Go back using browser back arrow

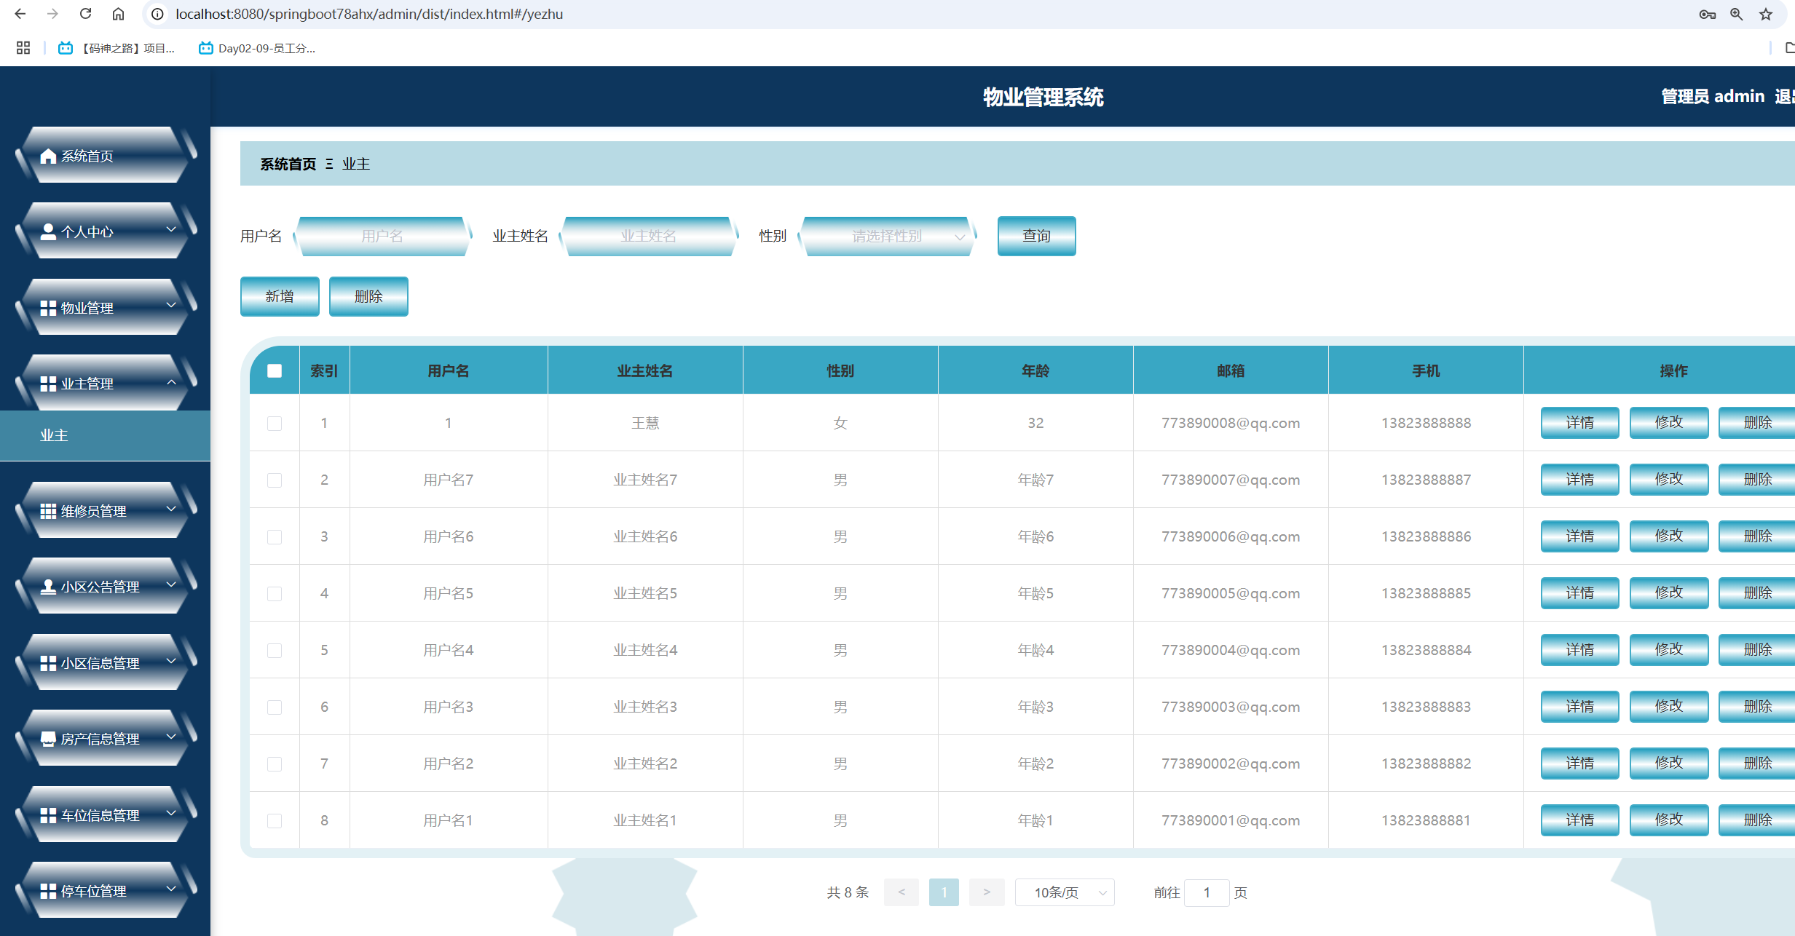[20, 14]
